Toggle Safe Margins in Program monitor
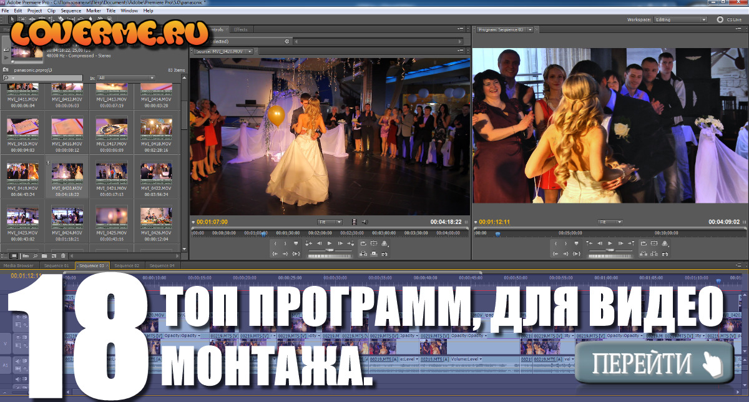Screen dimensions: 749x402 [x=654, y=243]
